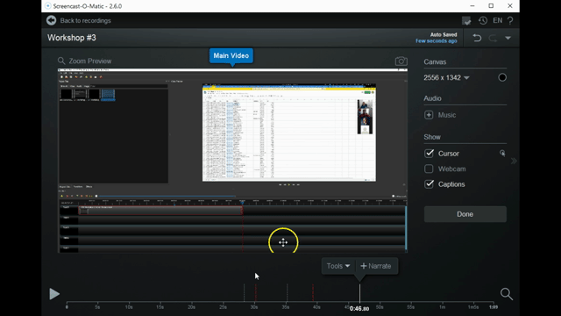Undo the last edit
The image size is (561, 316).
coord(477,38)
